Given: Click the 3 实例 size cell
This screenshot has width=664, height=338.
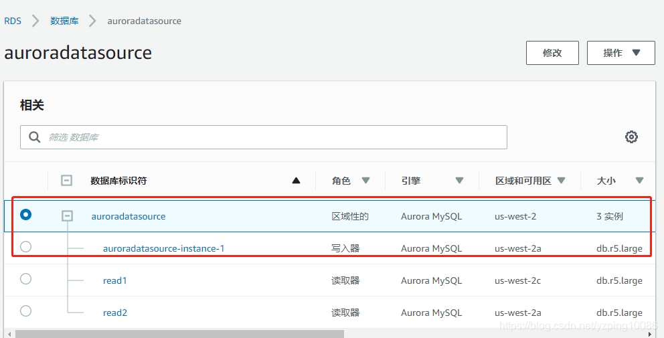Looking at the screenshot, I should tap(609, 216).
